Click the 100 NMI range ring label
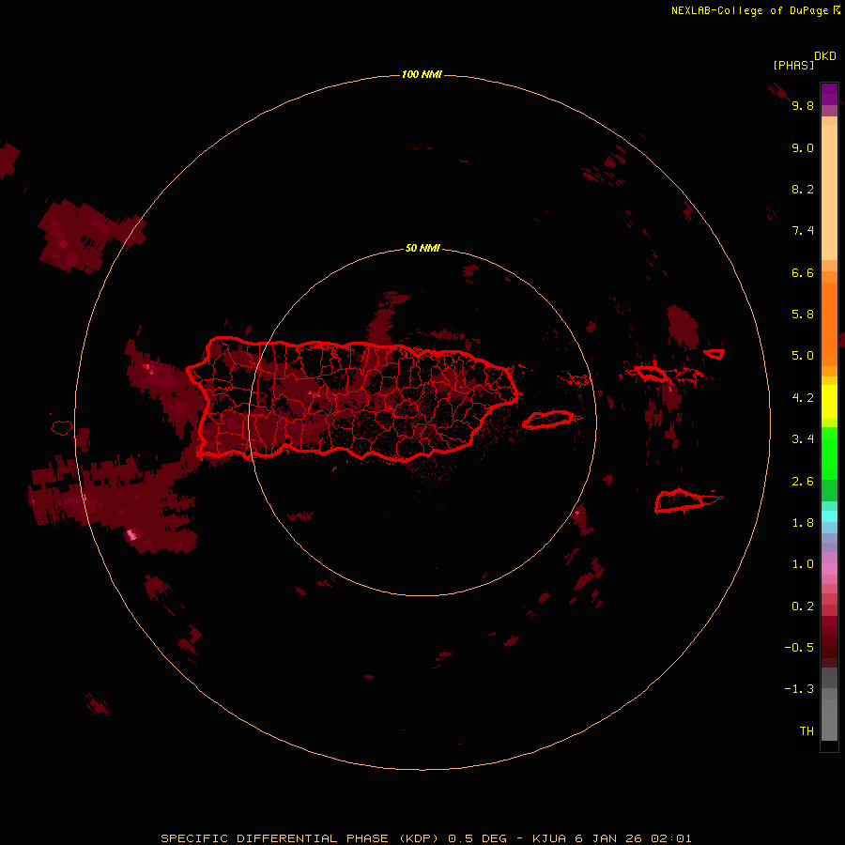845x845 pixels. (x=422, y=74)
